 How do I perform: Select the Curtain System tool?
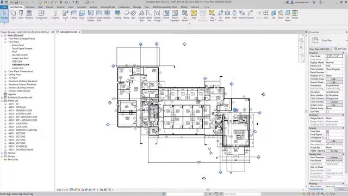[x=91, y=16]
